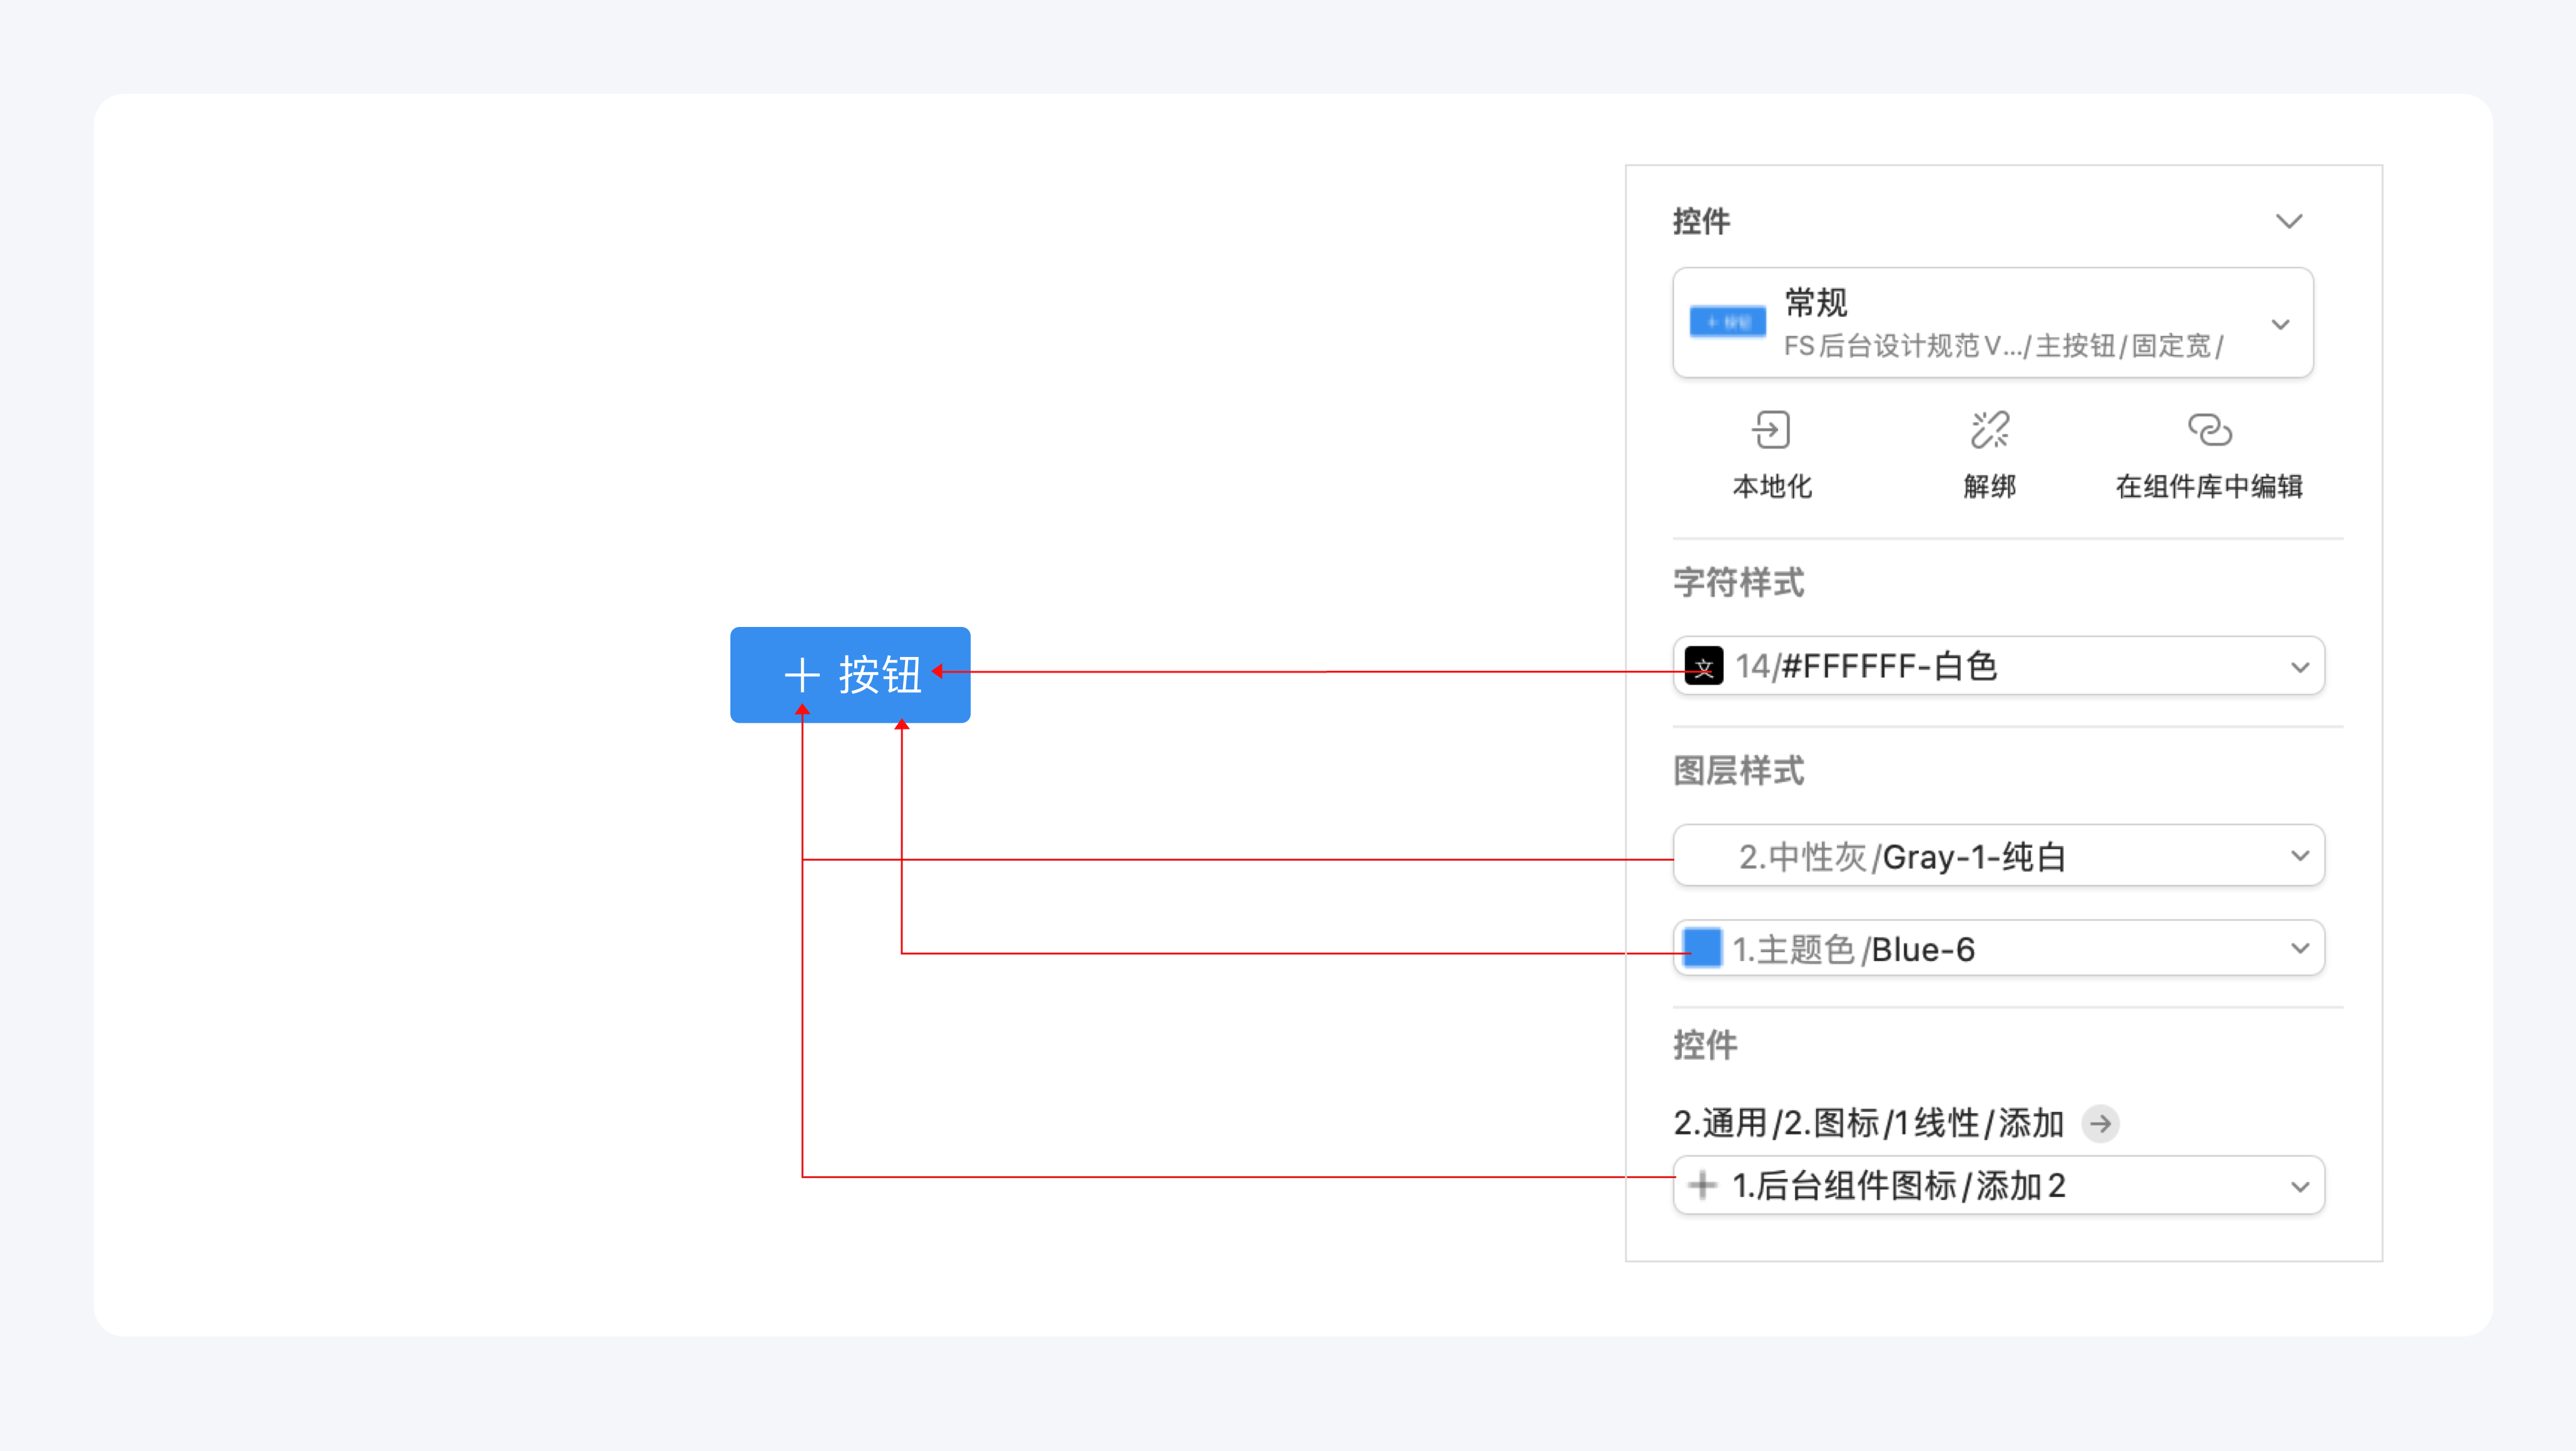Click the 图层样式 section heading
Image resolution: width=2576 pixels, height=1451 pixels.
pyautogui.click(x=1738, y=771)
